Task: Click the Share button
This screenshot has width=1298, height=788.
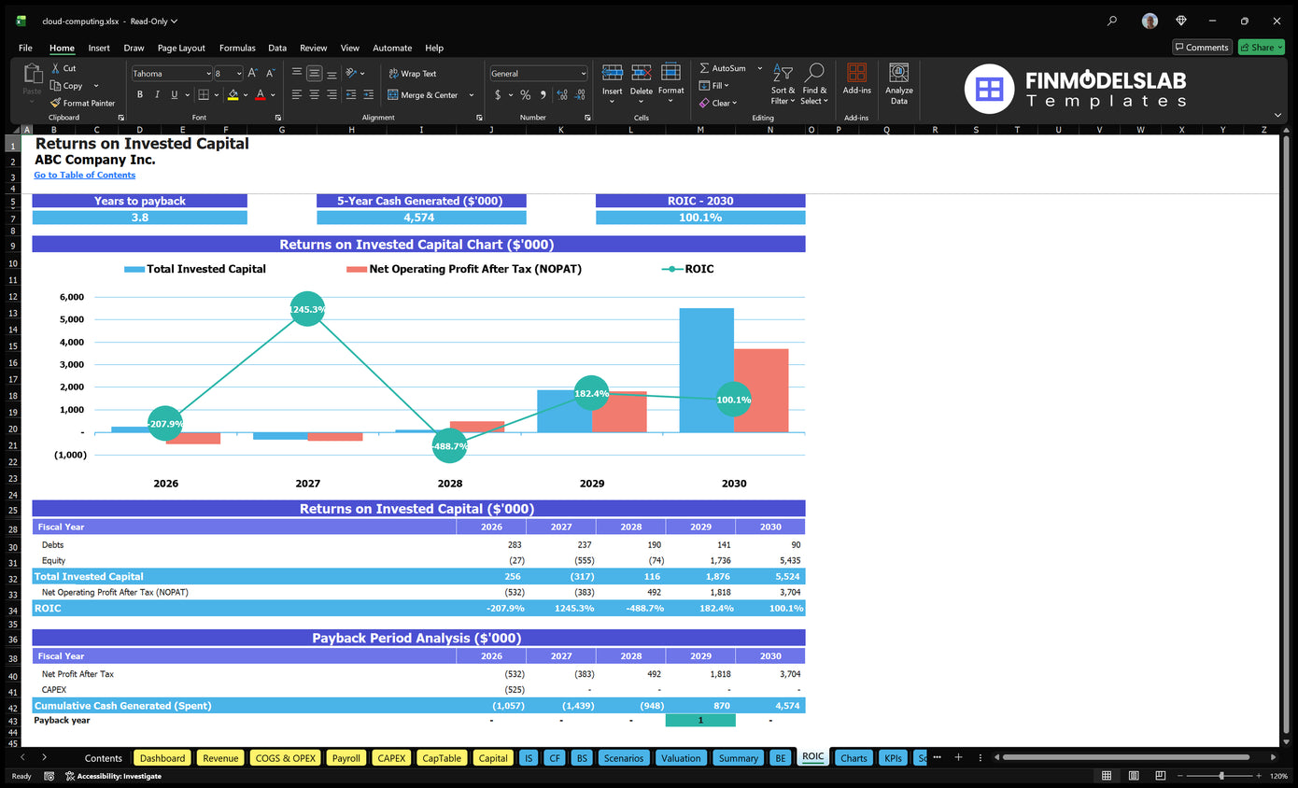Action: coord(1261,48)
